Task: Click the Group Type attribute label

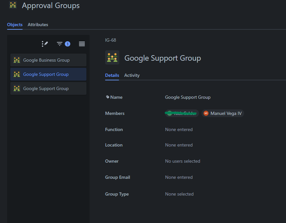Action: [x=117, y=194]
